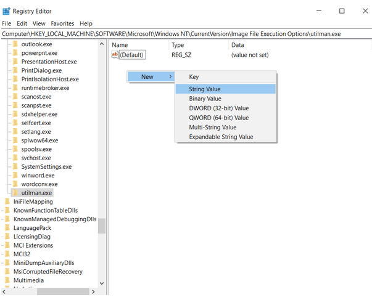Click the runtimebroker.exe folder icon
The width and height of the screenshot is (372, 297).
(15, 88)
